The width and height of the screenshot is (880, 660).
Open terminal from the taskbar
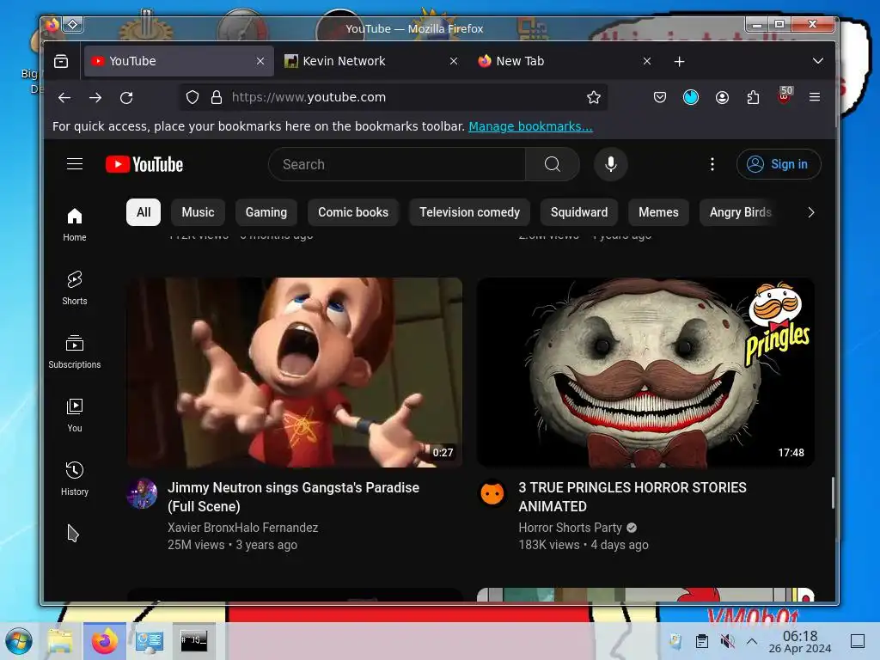[x=193, y=641]
